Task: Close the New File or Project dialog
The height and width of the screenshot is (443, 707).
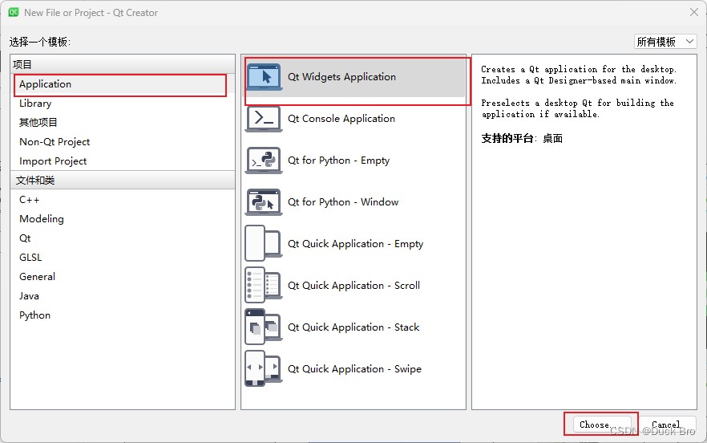Action: tap(694, 12)
